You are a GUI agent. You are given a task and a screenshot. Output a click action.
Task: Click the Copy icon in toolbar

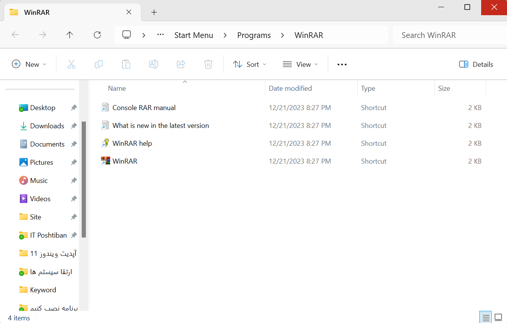[x=99, y=65]
